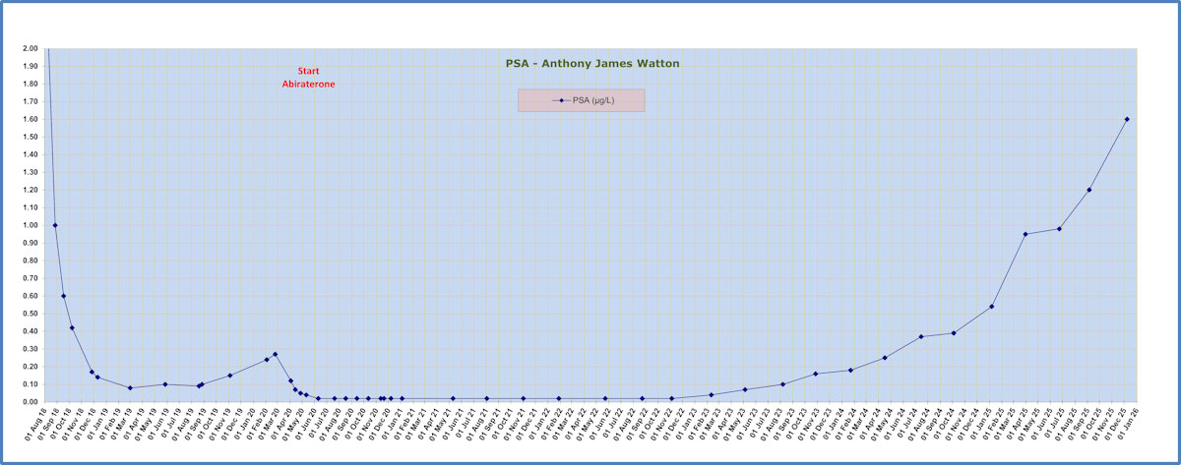The height and width of the screenshot is (465, 1181).
Task: Select the 0.27 peak data point near Mar 20
Action: coord(276,354)
